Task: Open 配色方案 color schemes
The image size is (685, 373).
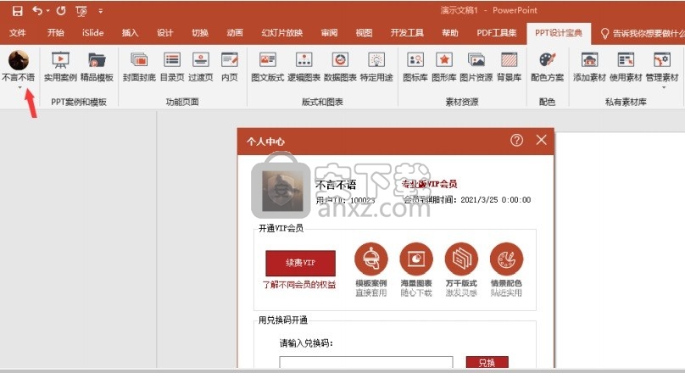Action: tap(547, 67)
